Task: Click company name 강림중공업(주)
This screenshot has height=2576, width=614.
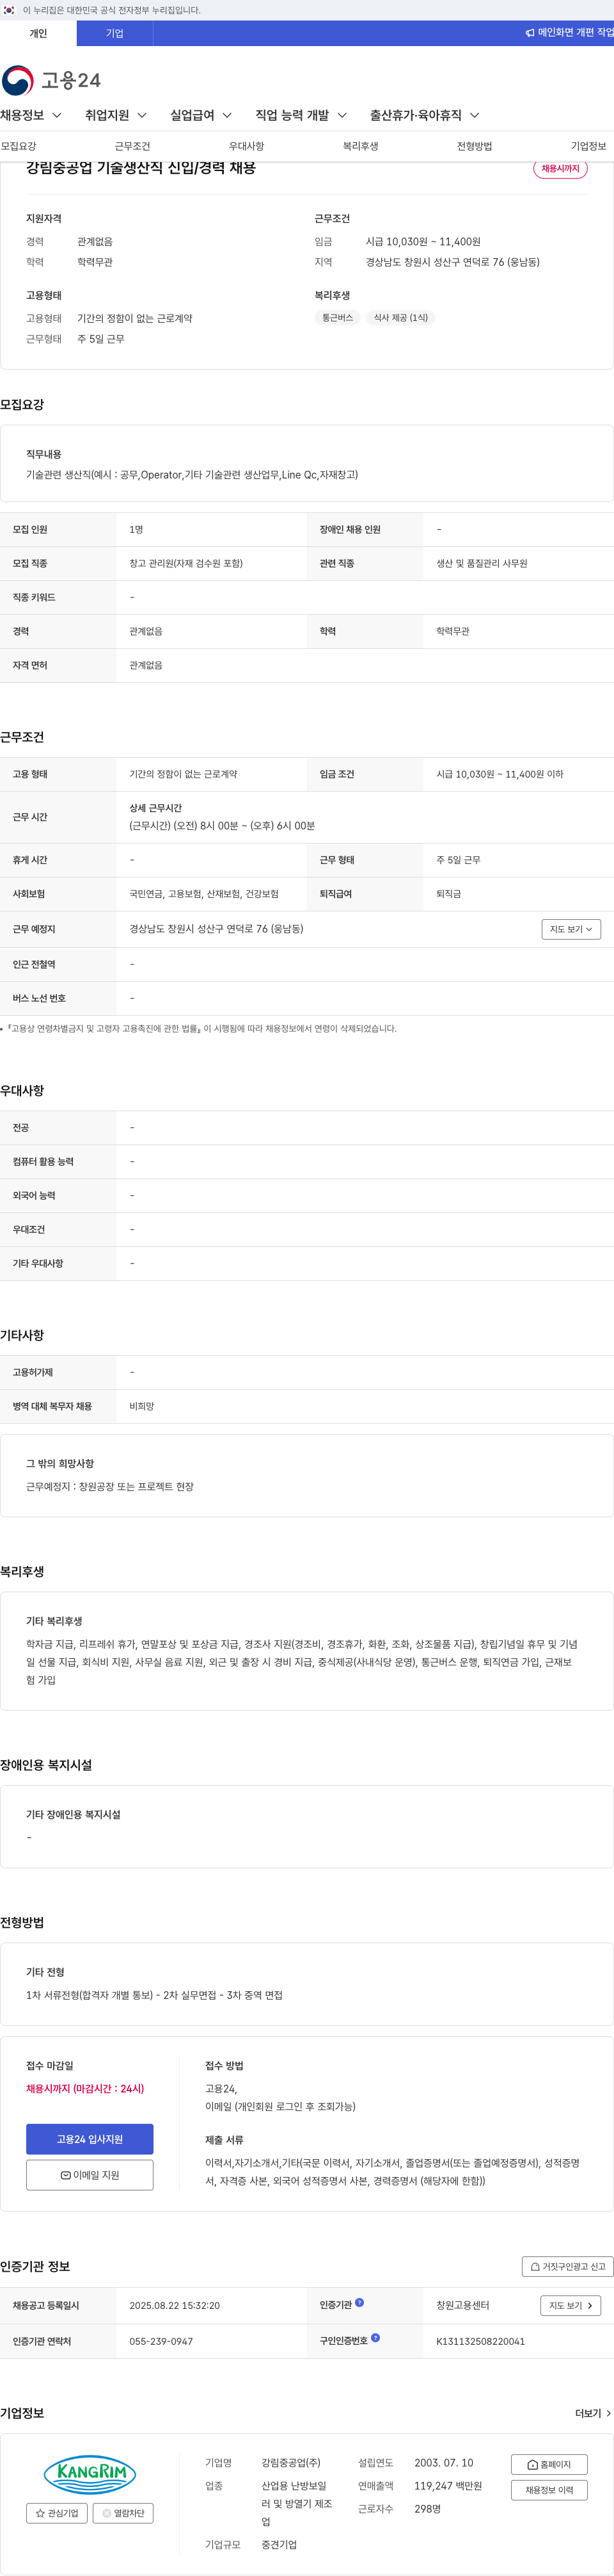Action: tap(290, 2462)
